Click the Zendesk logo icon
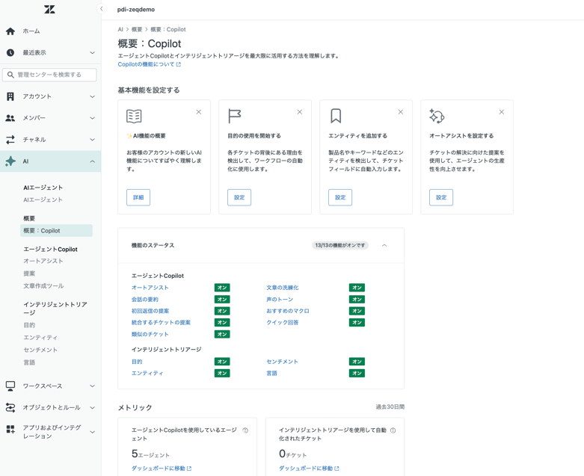This screenshot has width=584, height=476. (x=49, y=9)
